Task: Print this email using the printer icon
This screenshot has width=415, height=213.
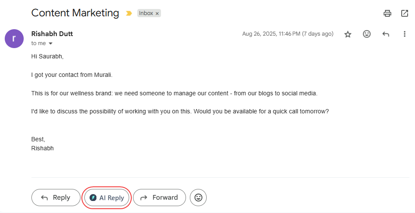Action: (387, 13)
